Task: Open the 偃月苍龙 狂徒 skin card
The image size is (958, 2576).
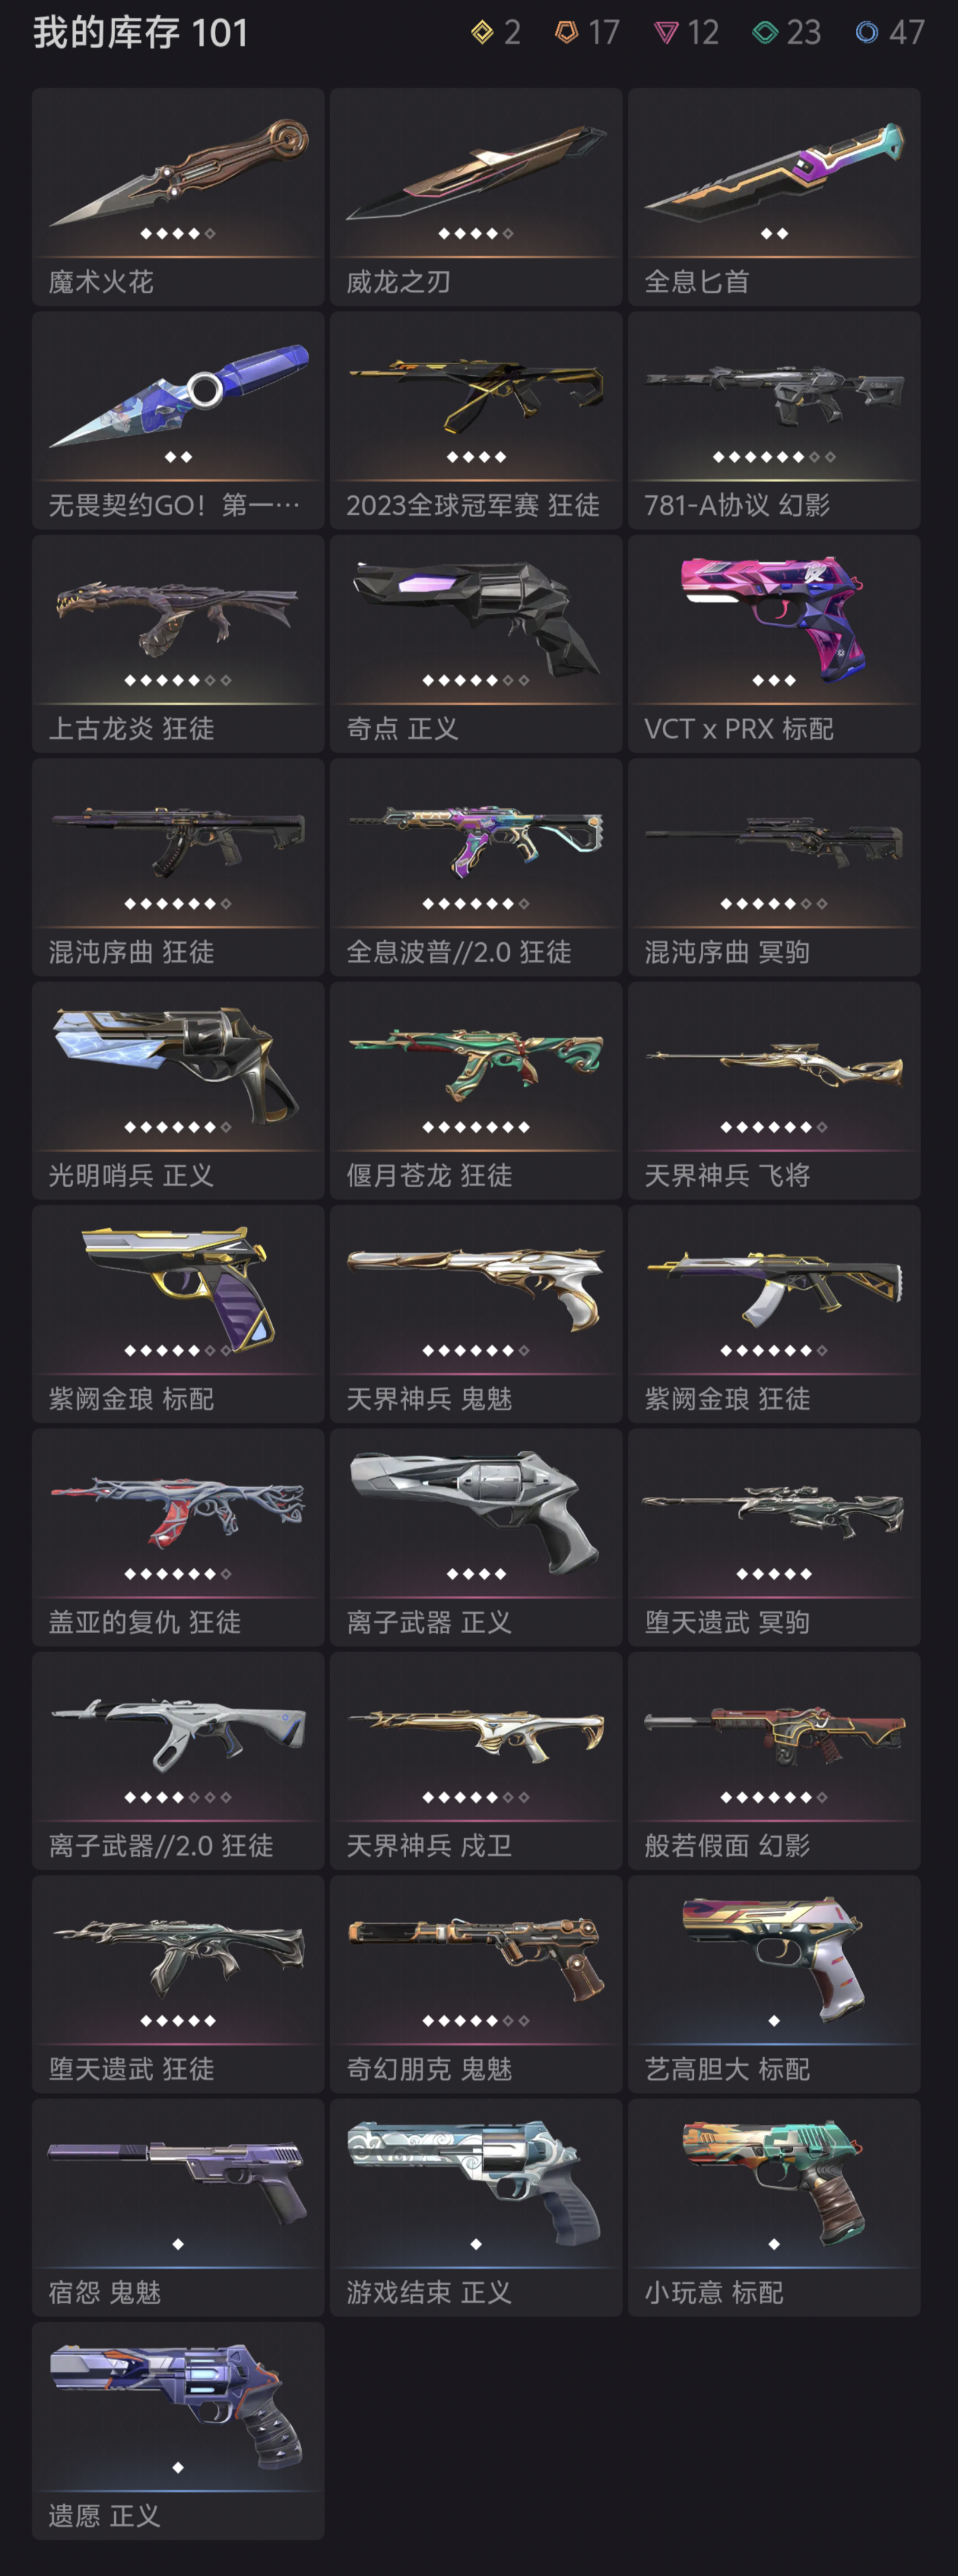Action: [x=476, y=1090]
